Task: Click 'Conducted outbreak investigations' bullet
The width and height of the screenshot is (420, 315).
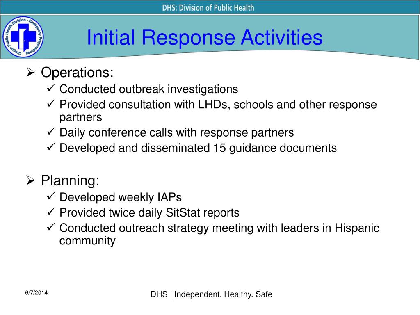Action: (148, 89)
